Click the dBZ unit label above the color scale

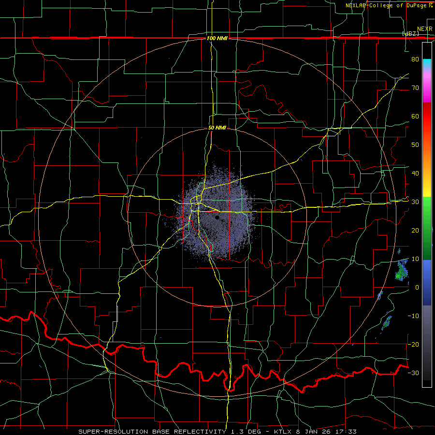tap(410, 33)
